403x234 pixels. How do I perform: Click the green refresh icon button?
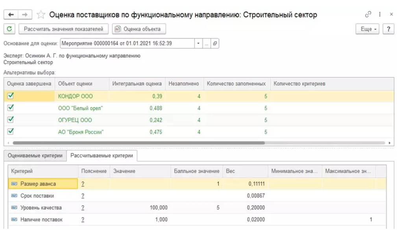click(9, 29)
